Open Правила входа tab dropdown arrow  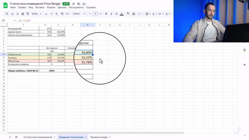pyautogui.click(x=110, y=137)
